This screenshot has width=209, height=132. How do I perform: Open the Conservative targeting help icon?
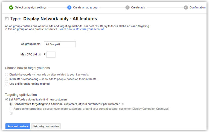coord(122,104)
